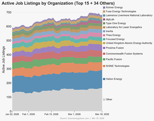Select the Proxima Fusion legend entry
This screenshot has width=154, height=121.
click(113, 48)
